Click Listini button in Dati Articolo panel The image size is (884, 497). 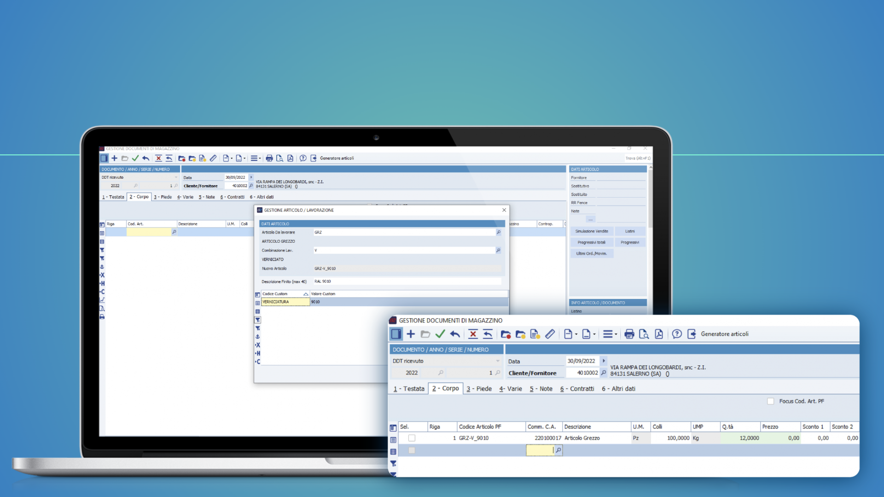pyautogui.click(x=630, y=231)
